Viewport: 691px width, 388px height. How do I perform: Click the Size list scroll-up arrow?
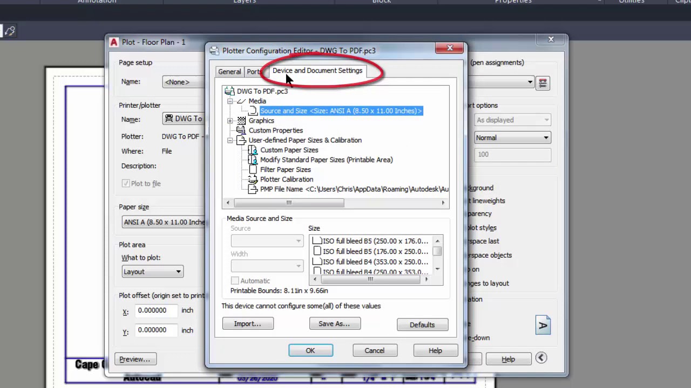[x=437, y=241]
